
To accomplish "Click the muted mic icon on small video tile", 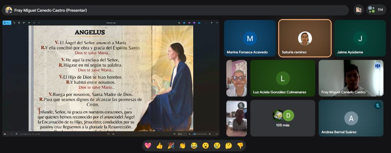I will coord(241,105).
